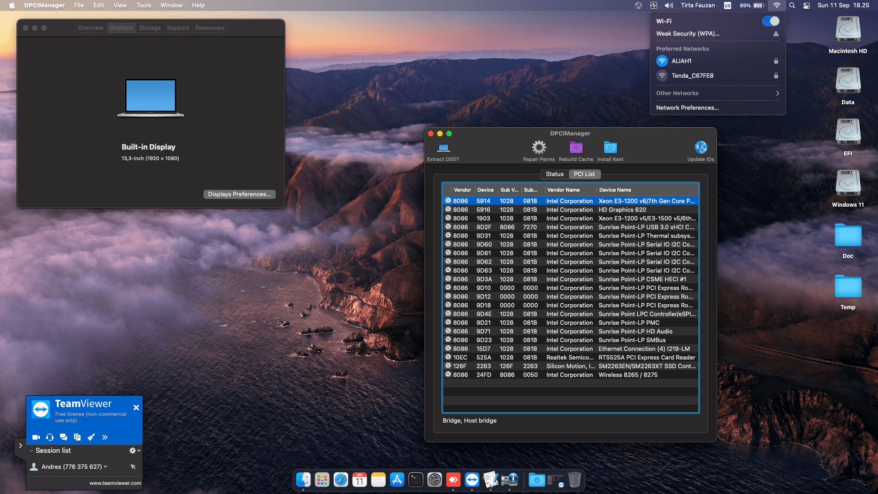Viewport: 878px width, 494px height.
Task: Collapse the Session list section
Action: (x=32, y=451)
